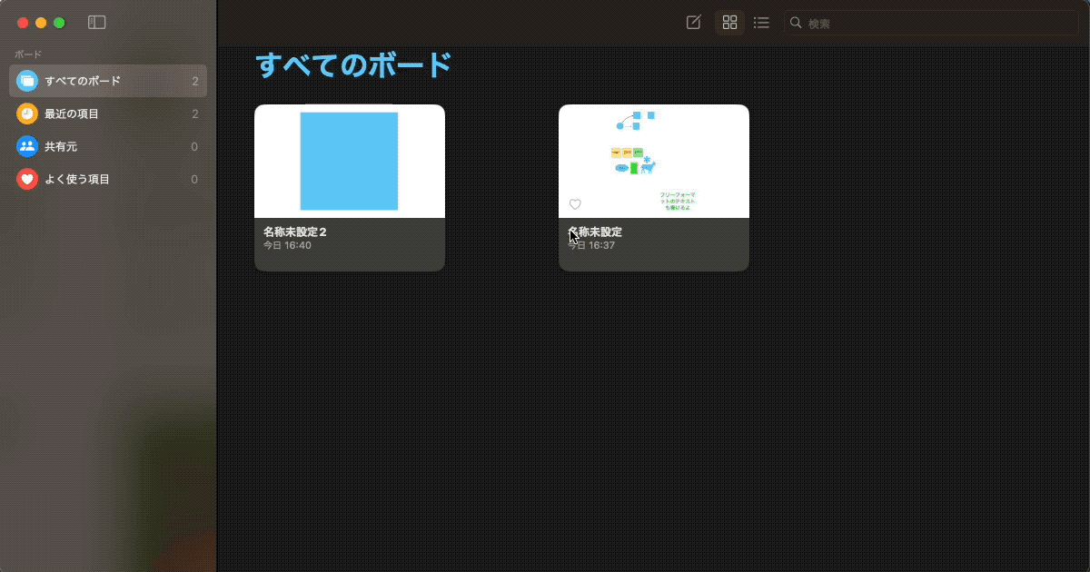Open 最近の項目 clock icon
This screenshot has width=1090, height=572.
coord(27,113)
